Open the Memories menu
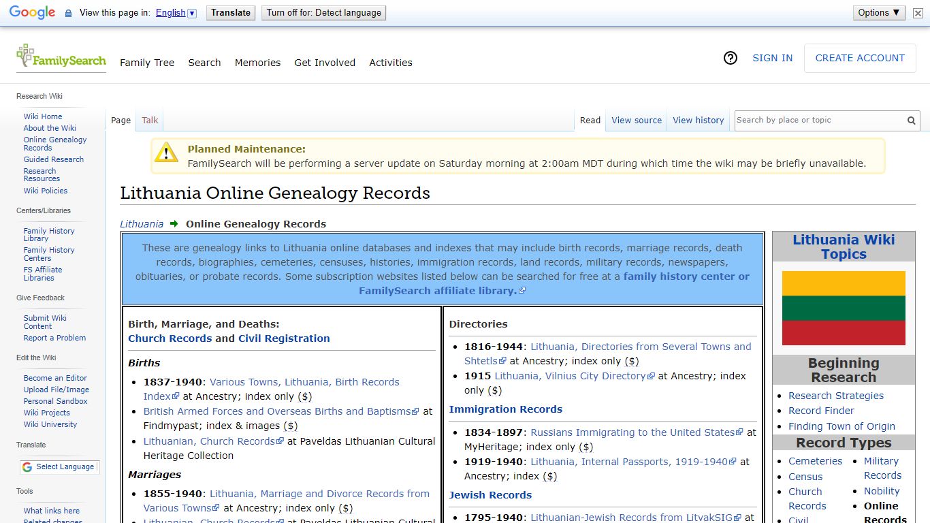Image resolution: width=930 pixels, height=523 pixels. pyautogui.click(x=257, y=63)
